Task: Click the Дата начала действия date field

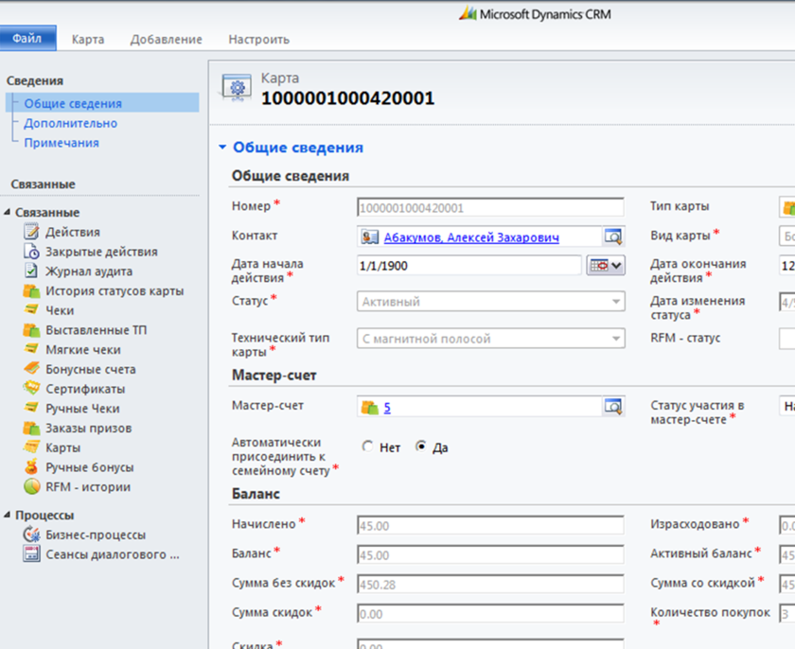Action: 468,266
